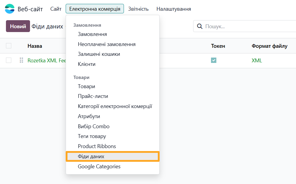Viewport: 296px width, 184px height.
Task: Click the Фіди даних breadcrumb title
Action: [47, 26]
